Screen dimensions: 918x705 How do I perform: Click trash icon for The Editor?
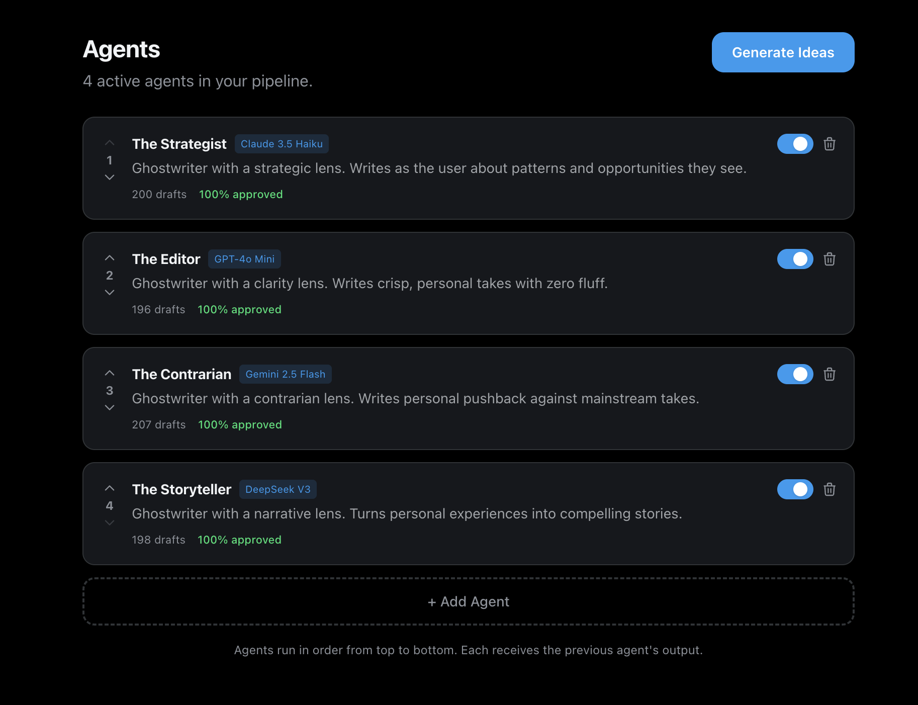pos(830,259)
